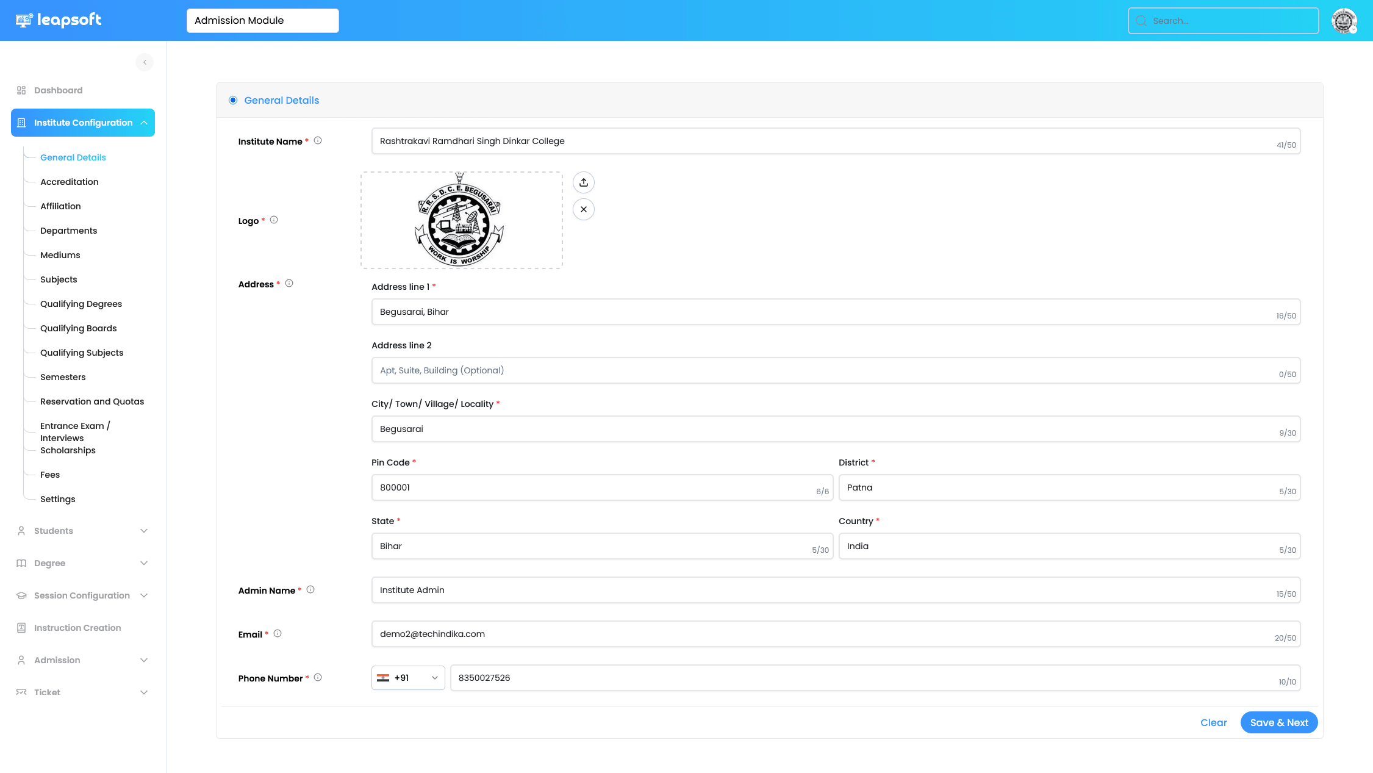Screen dimensions: 1373x773
Task: Click the General Details heading link
Action: (x=282, y=100)
